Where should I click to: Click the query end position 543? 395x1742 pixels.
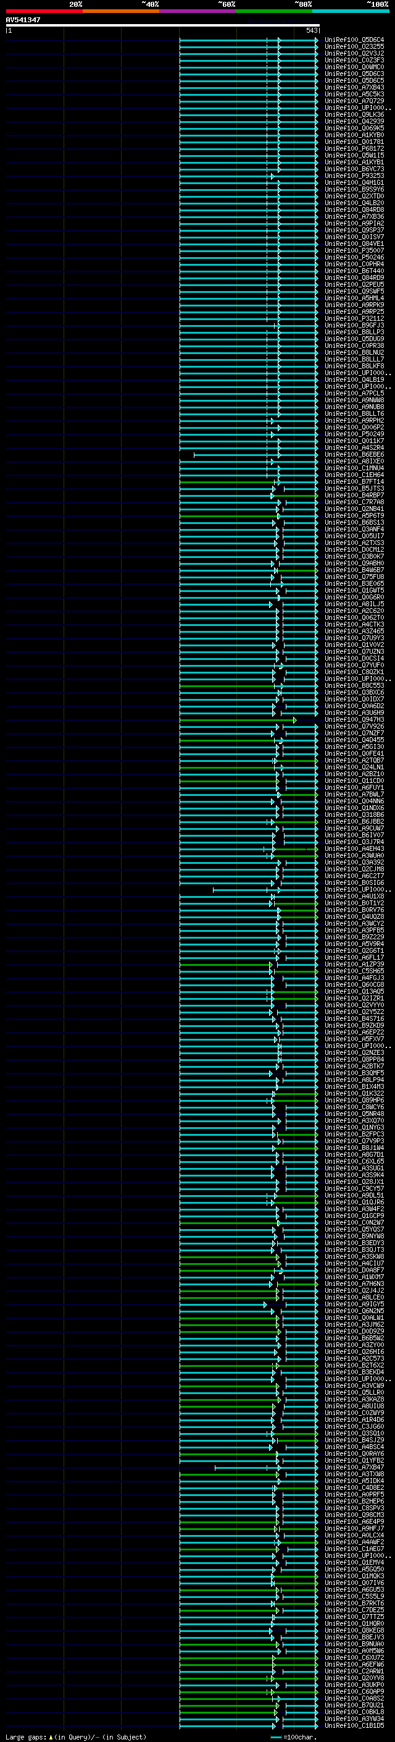[311, 30]
